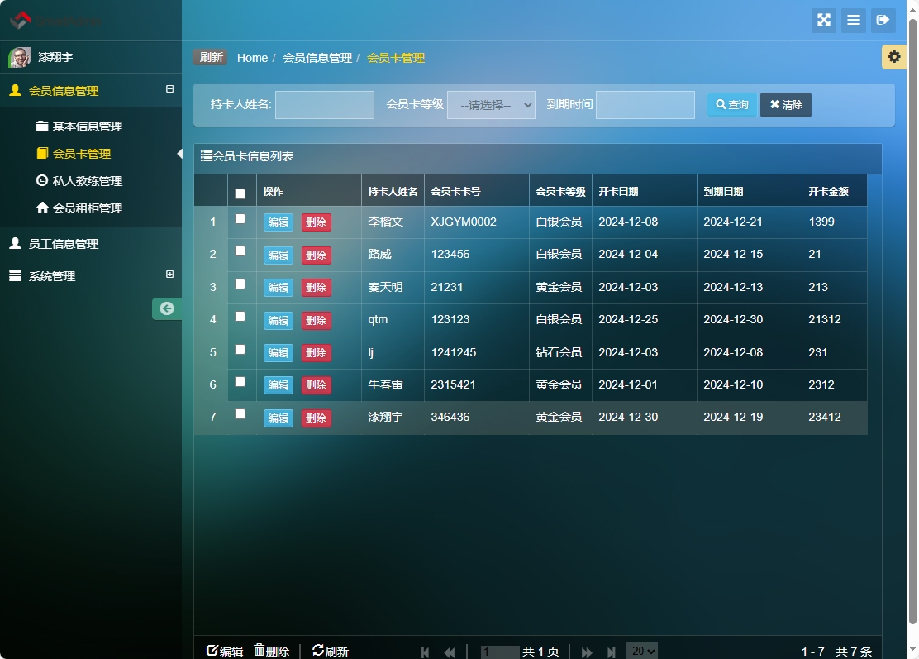919x659 pixels.
Task: Click the logout icon at top right
Action: (883, 21)
